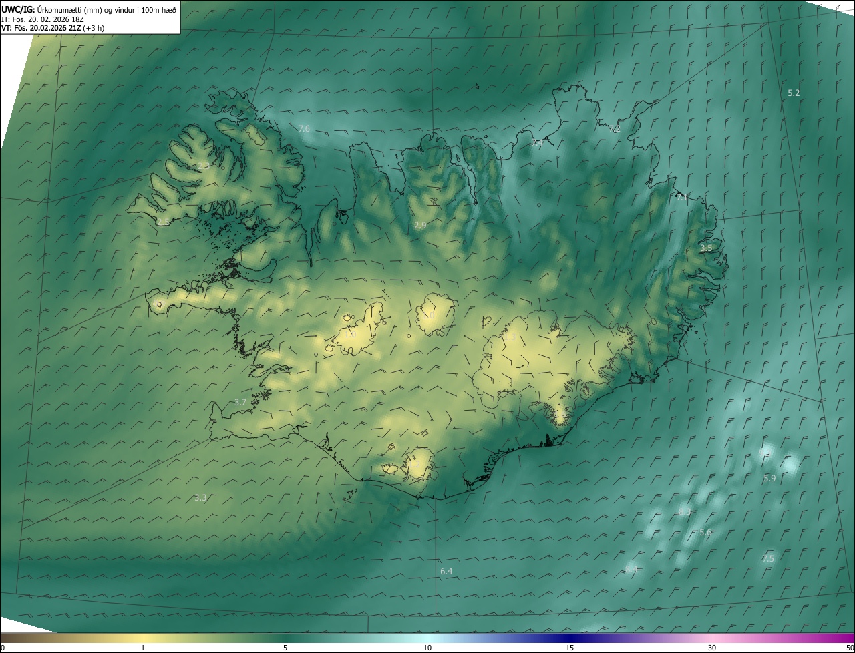Select the pale cyan color at legend value 10

tap(427, 638)
